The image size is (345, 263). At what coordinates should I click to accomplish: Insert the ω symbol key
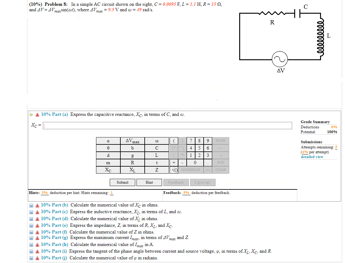tap(157, 141)
